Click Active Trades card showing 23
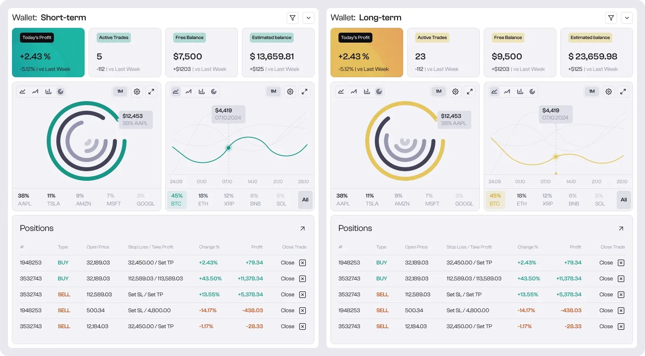Screen dimensions: 645x356 [x=443, y=52]
